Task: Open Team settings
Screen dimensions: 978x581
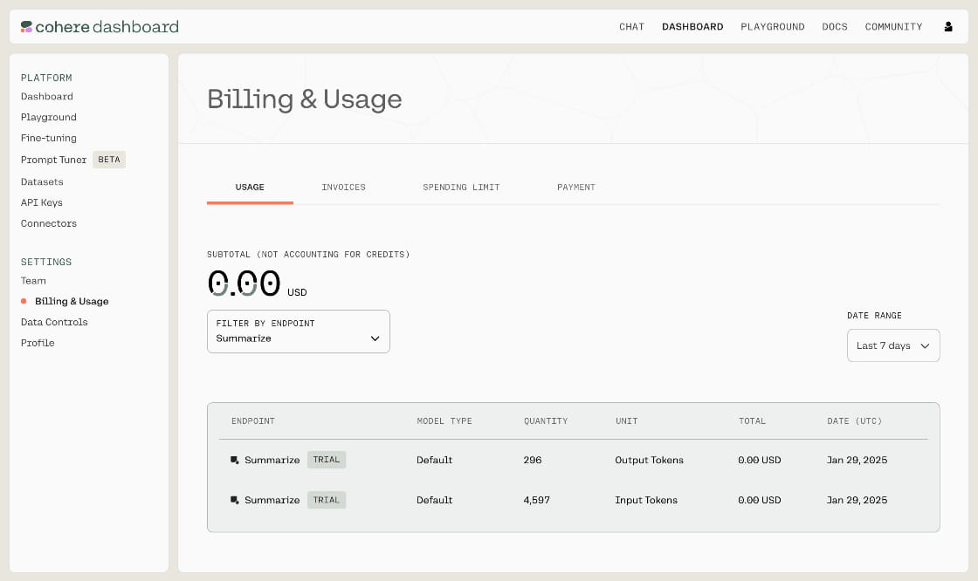Action: tap(33, 281)
